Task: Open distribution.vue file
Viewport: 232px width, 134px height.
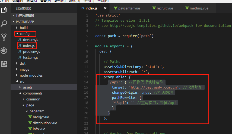Action: click(x=44, y=123)
